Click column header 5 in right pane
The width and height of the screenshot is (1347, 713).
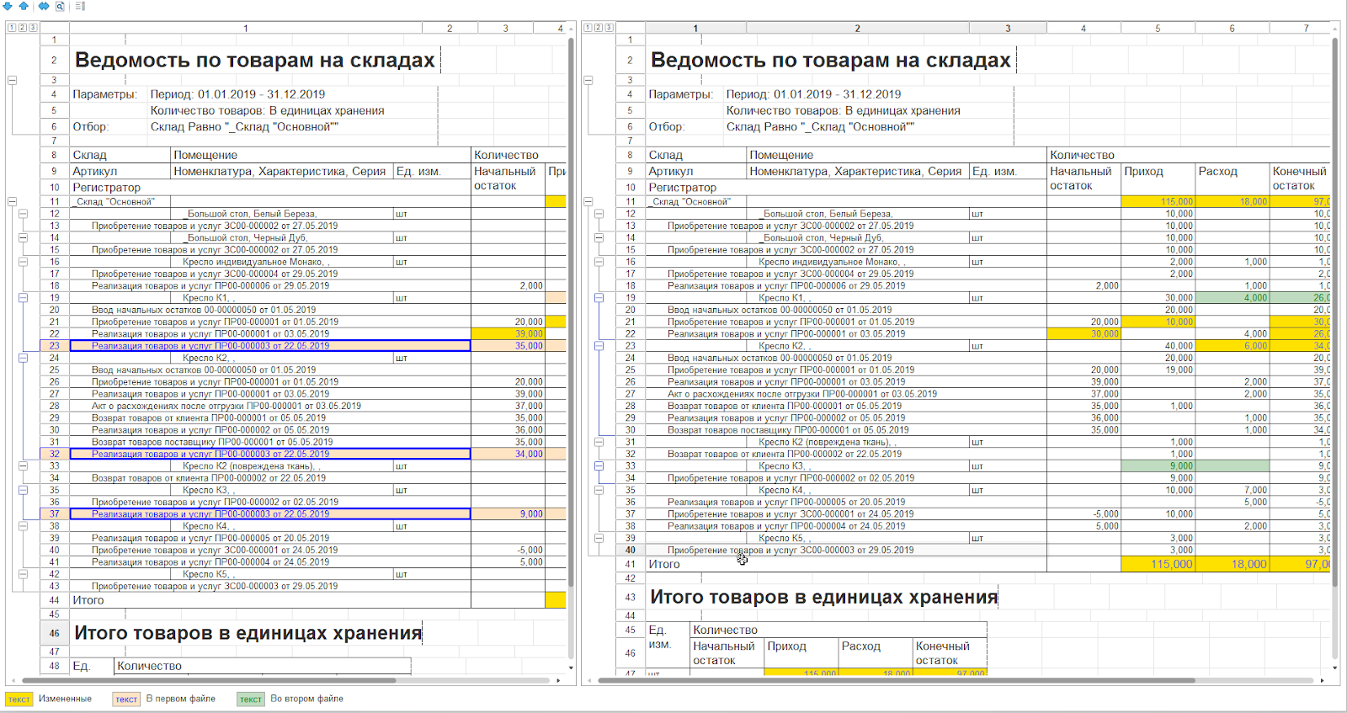click(1158, 28)
